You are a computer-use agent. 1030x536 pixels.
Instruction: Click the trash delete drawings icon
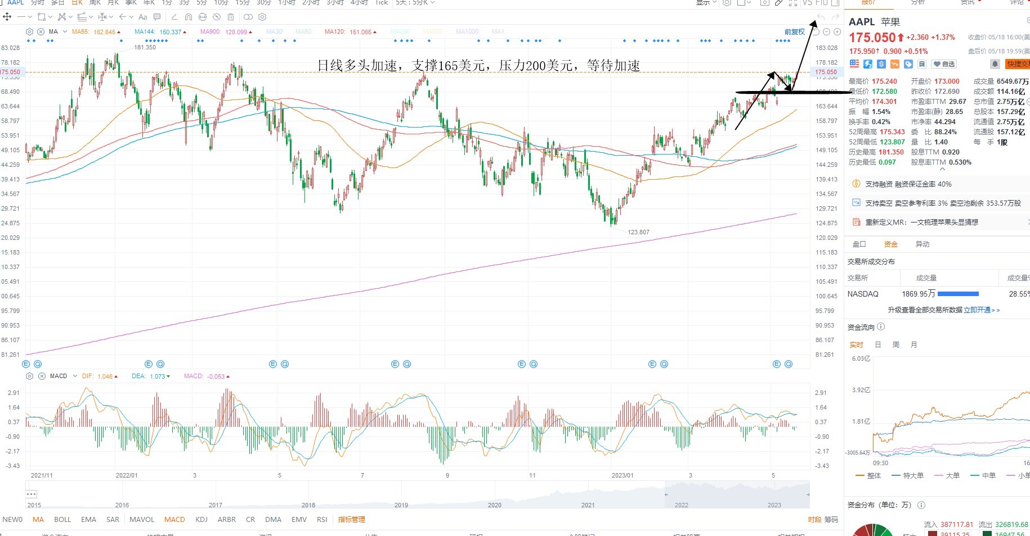(231, 17)
